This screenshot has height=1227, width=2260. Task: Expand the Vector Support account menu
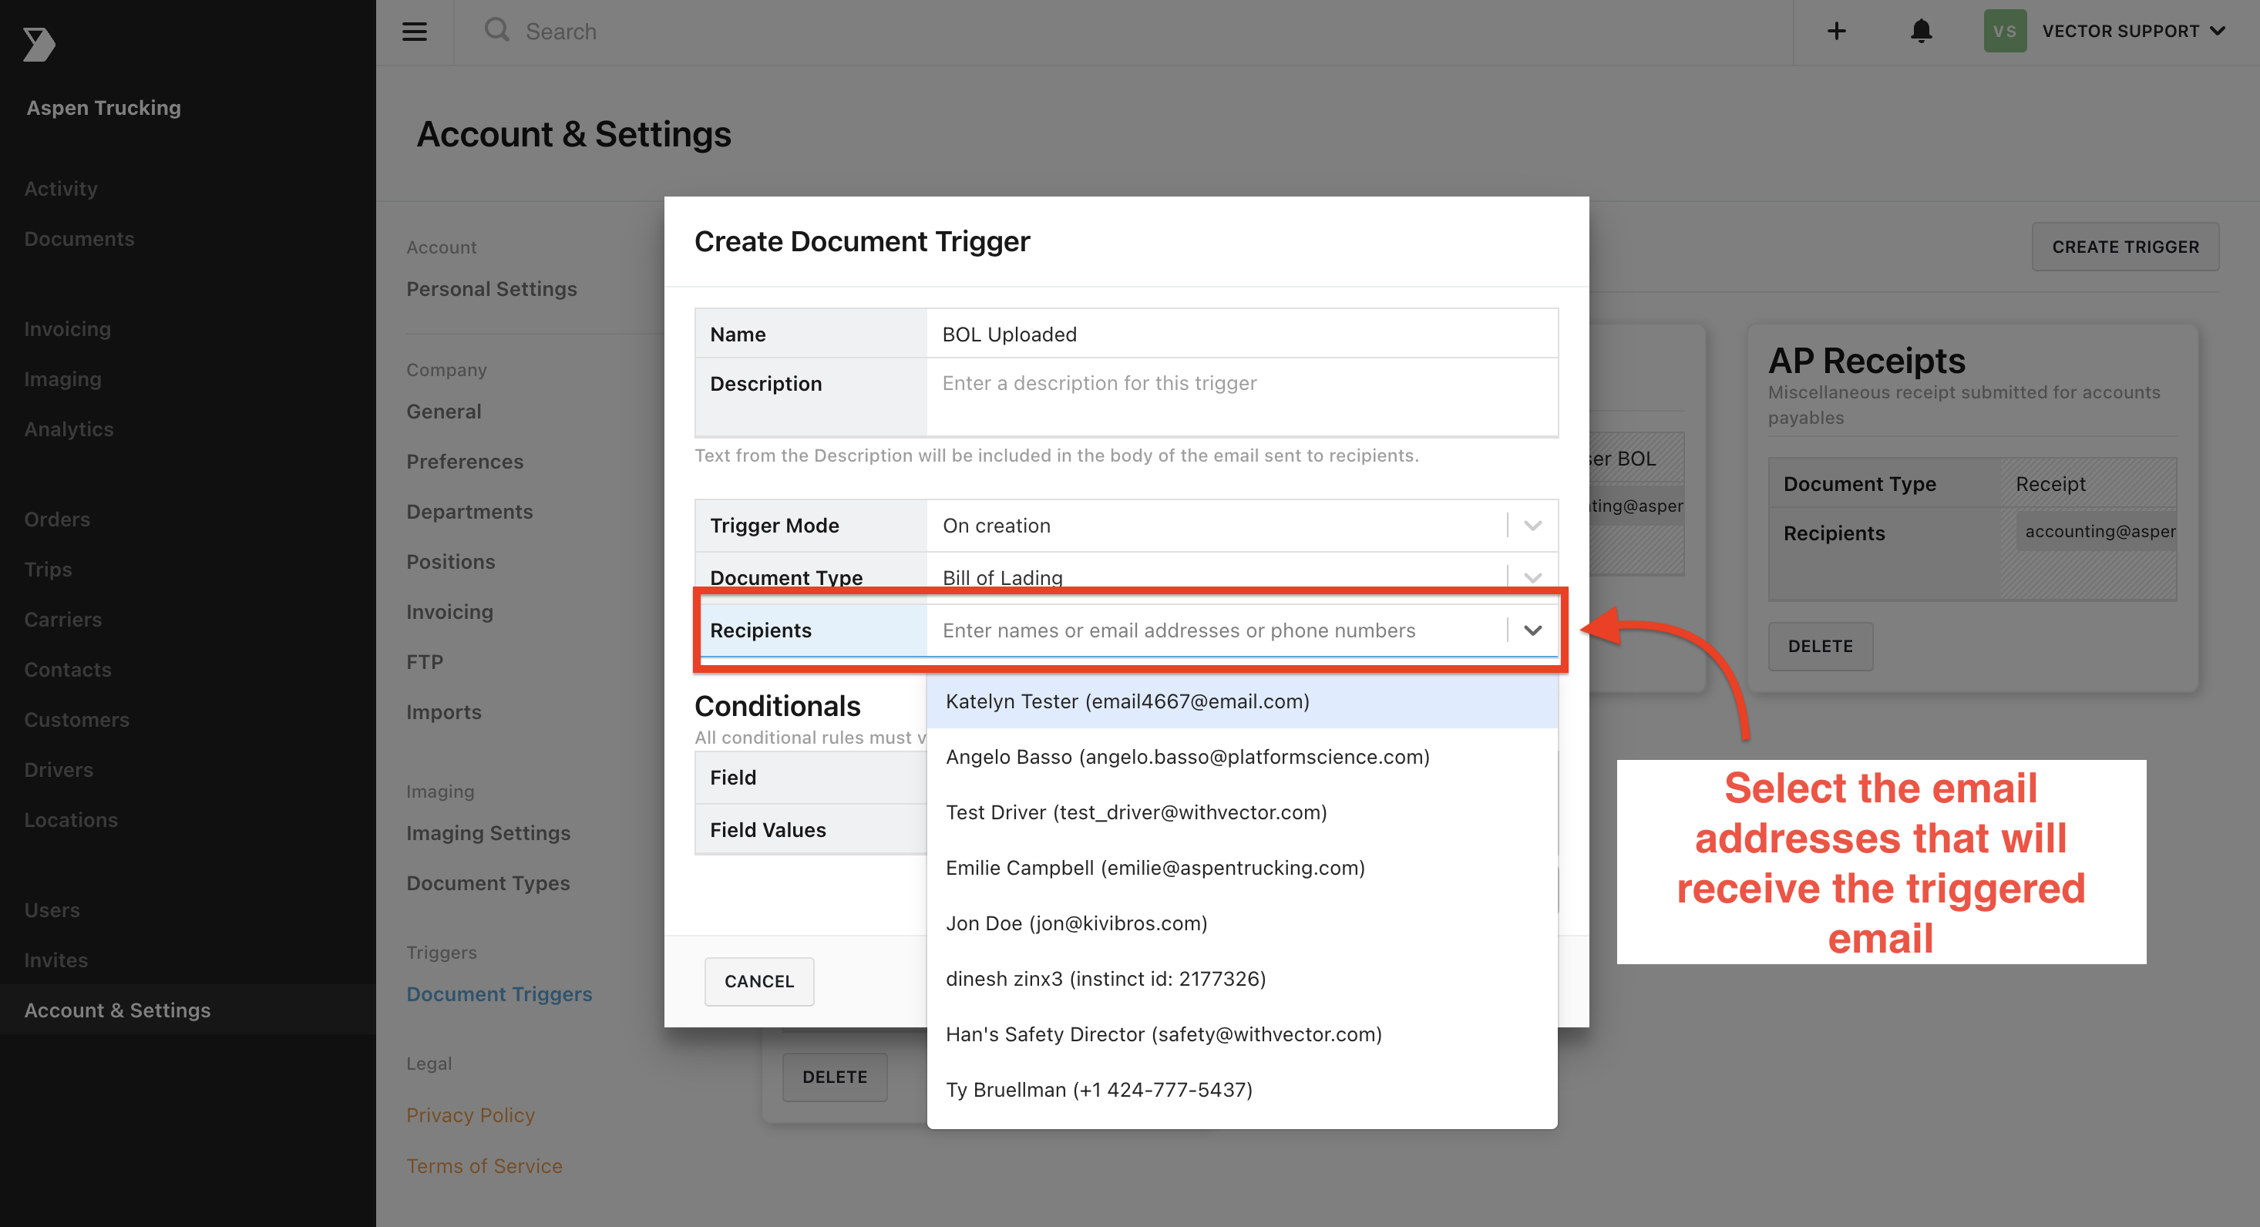[2134, 32]
